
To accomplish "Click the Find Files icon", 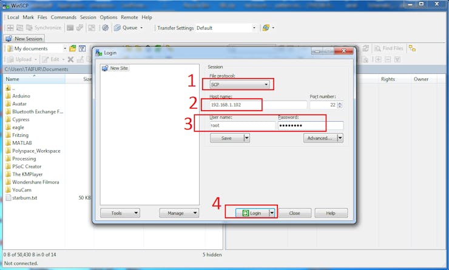I will 377,48.
